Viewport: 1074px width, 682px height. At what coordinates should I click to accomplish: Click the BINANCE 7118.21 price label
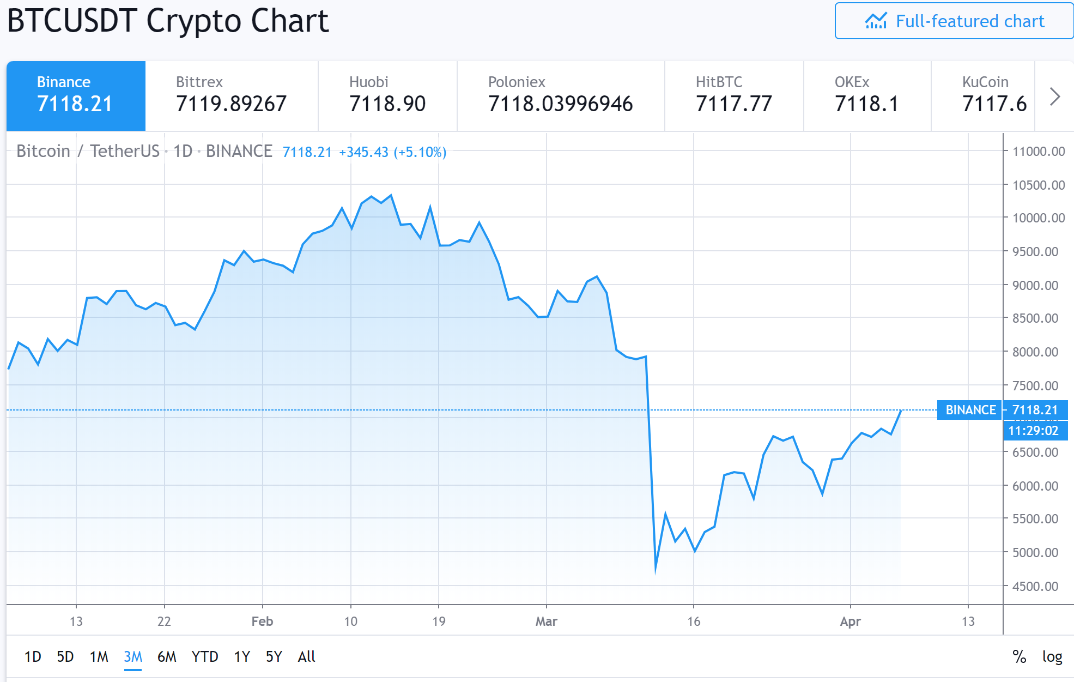point(1002,410)
